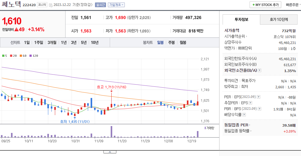Click the 외국인소진율 value 1.35%

pos(290,71)
